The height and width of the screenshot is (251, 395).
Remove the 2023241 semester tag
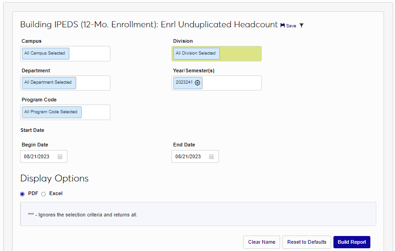pyautogui.click(x=197, y=83)
